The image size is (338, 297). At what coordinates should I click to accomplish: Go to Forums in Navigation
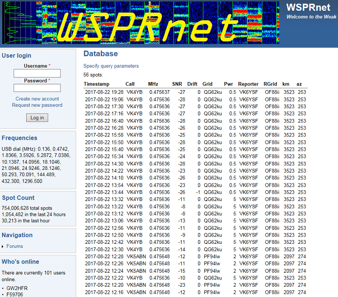point(14,246)
